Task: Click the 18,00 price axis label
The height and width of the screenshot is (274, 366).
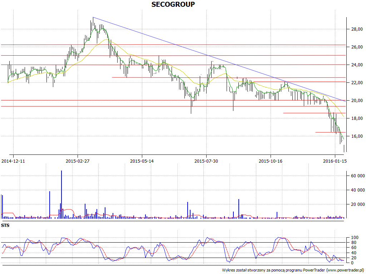Action: (357, 118)
